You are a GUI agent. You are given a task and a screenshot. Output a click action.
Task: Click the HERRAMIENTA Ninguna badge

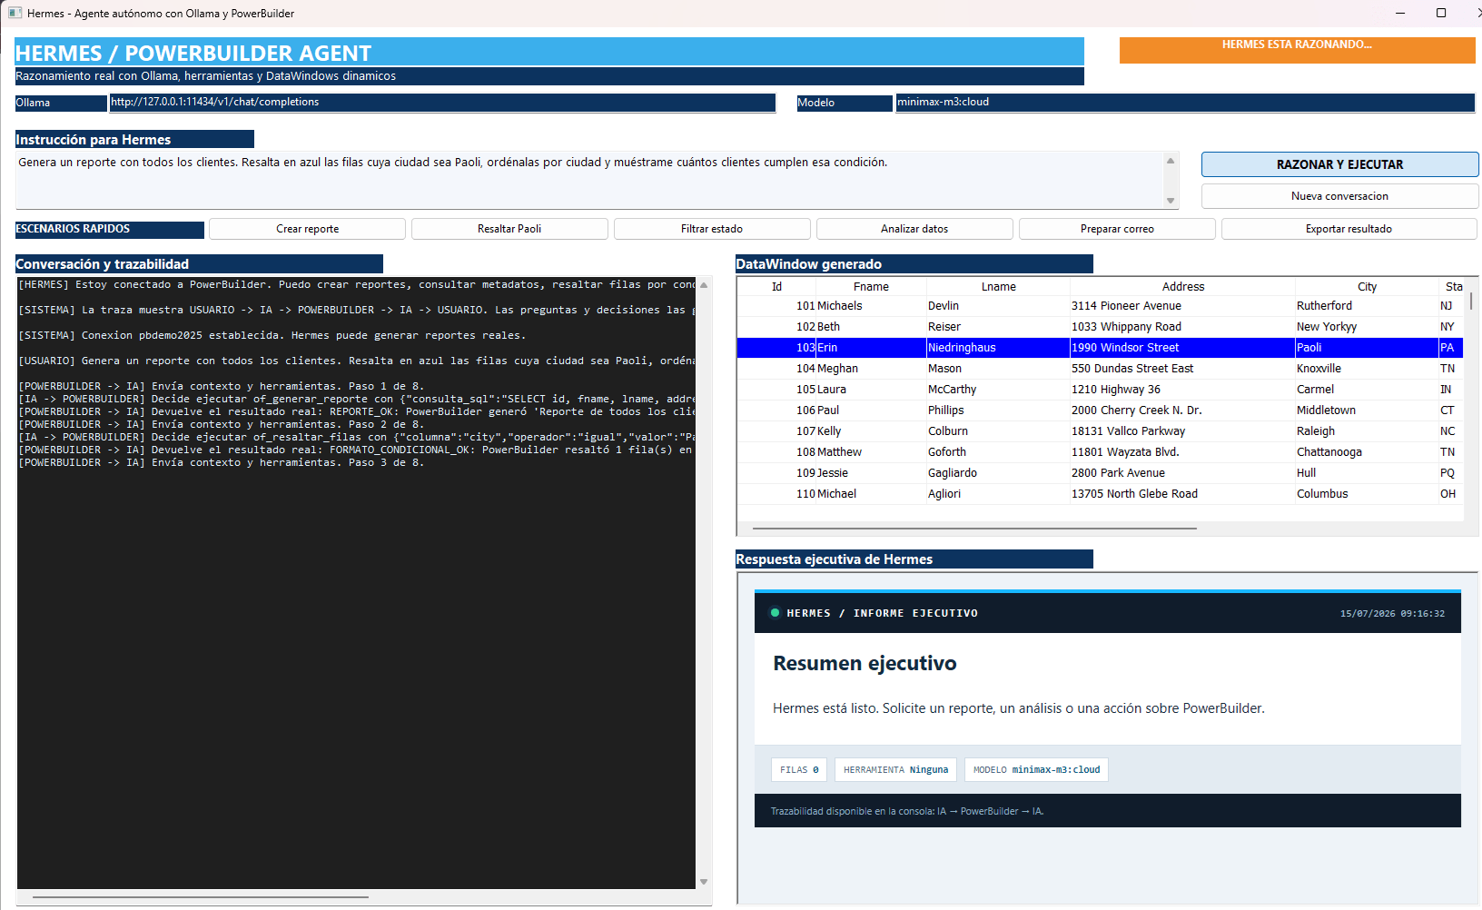tap(895, 770)
